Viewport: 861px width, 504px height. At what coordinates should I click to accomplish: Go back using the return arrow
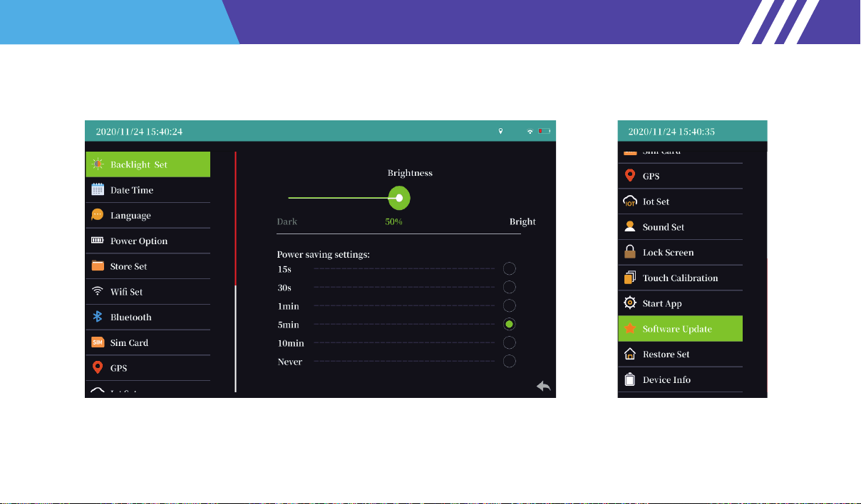544,386
